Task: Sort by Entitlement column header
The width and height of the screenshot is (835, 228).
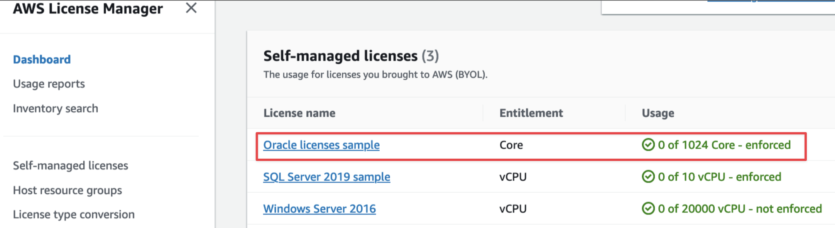Action: point(531,113)
